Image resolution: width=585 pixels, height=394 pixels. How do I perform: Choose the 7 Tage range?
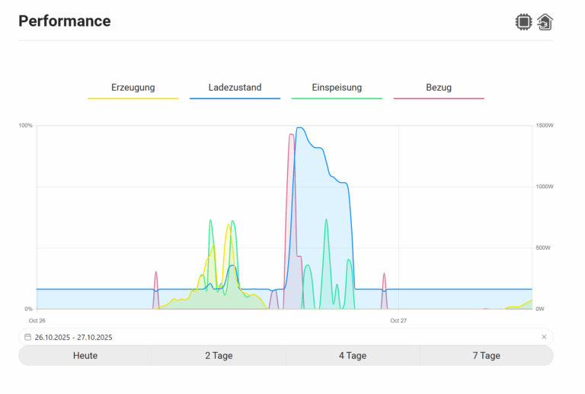(x=486, y=356)
